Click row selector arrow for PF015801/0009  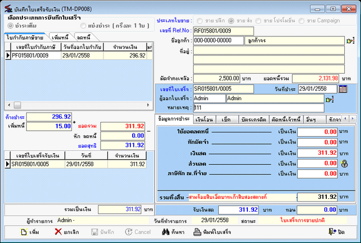coord(8,55)
